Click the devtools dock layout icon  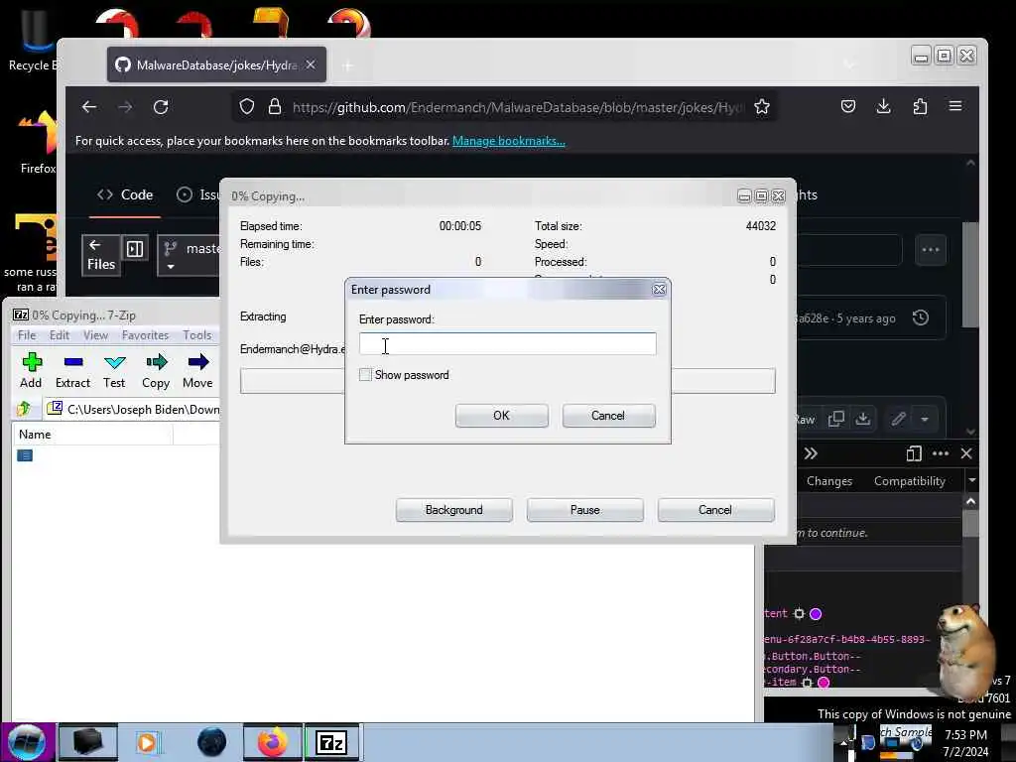tap(914, 453)
